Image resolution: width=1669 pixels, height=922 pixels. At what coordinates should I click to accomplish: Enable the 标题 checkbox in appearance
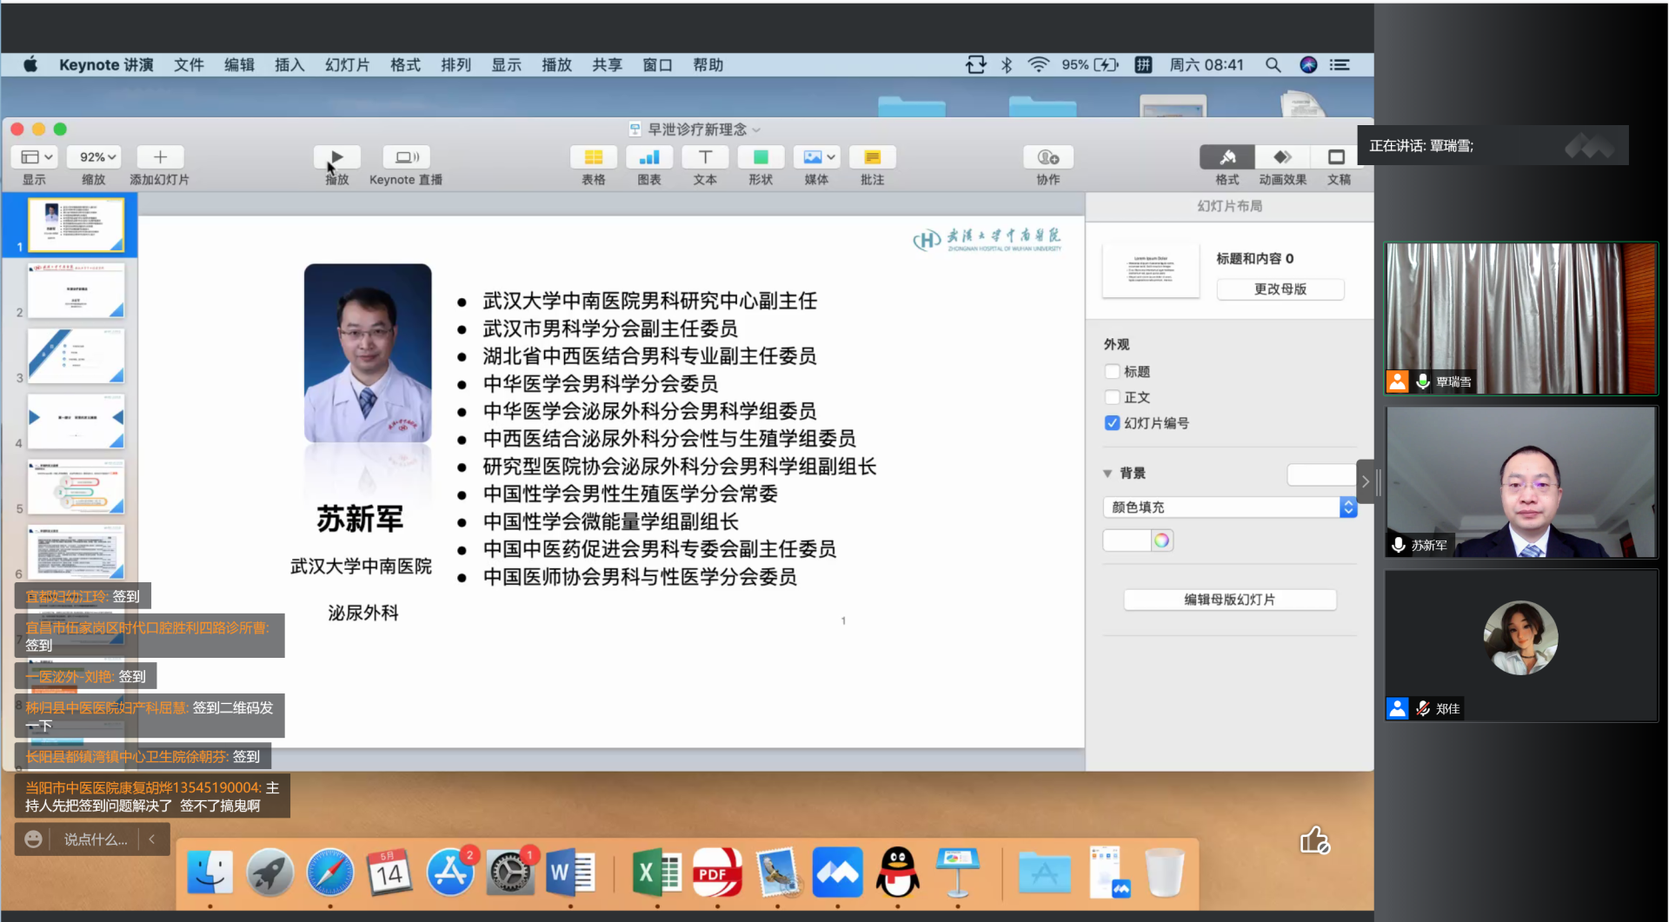pyautogui.click(x=1112, y=372)
